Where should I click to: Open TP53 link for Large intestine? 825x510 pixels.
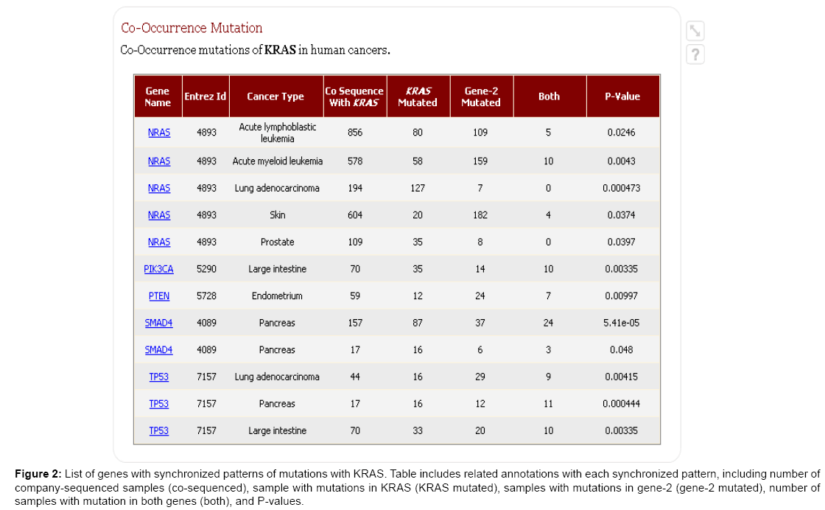coord(159,431)
